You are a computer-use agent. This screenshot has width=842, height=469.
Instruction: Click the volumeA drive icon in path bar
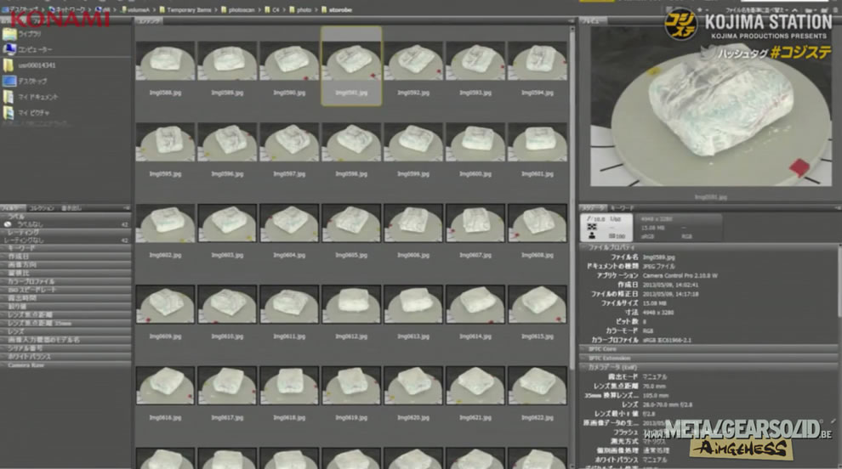pos(124,9)
